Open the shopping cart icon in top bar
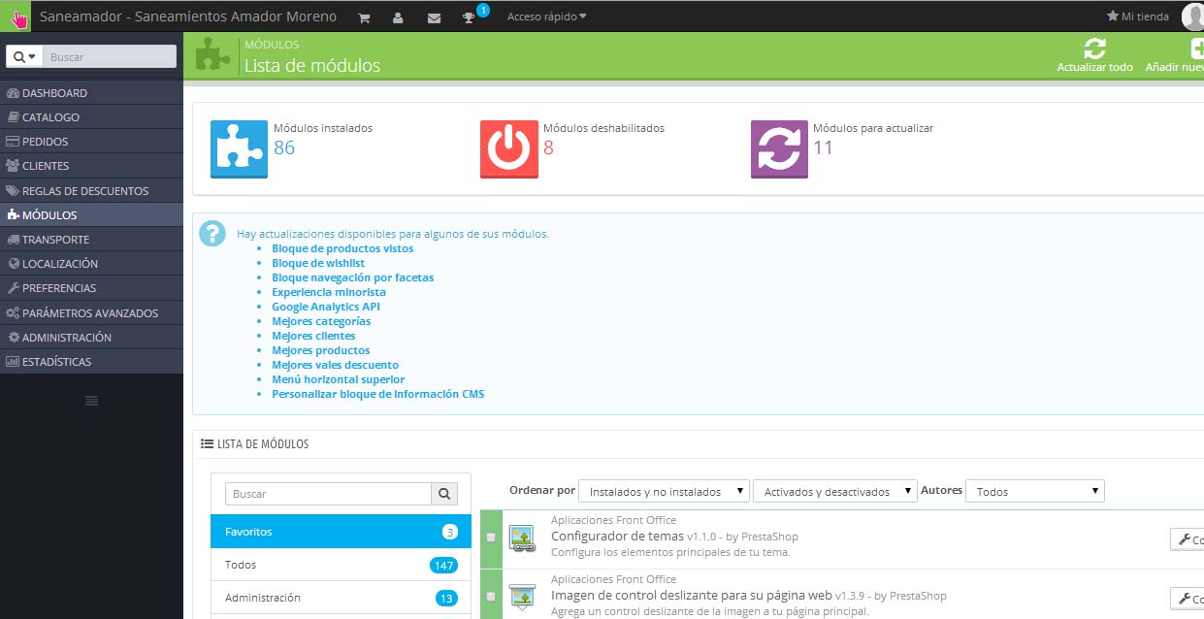The height and width of the screenshot is (619, 1204). (x=364, y=17)
